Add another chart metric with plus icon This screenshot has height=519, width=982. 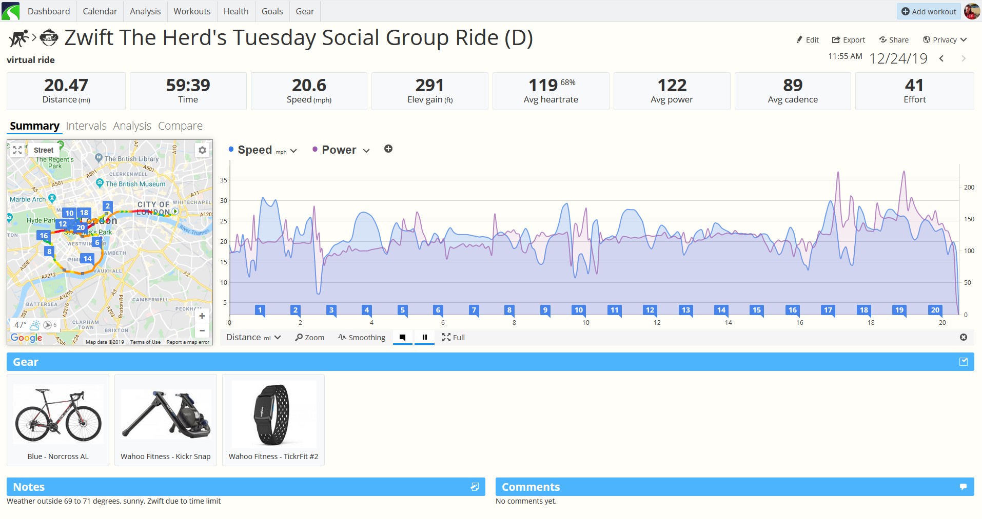(x=388, y=149)
